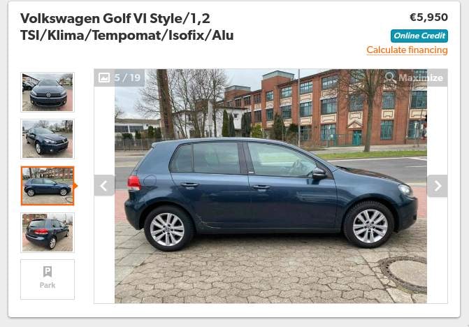
Task: Click the 5 / 19 photo counter
Action: coord(127,78)
